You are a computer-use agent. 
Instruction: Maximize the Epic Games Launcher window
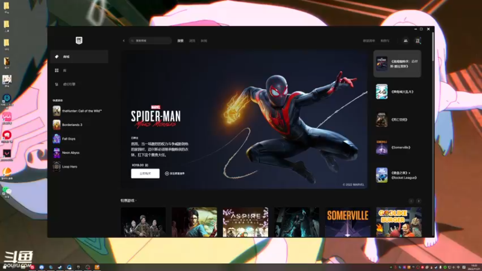point(421,29)
